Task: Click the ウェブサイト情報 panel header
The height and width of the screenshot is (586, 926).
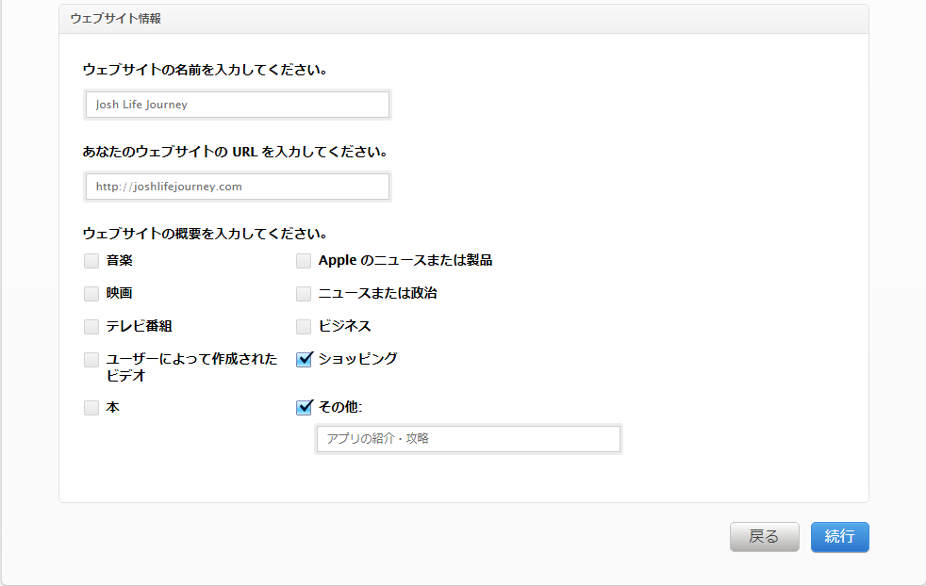Action: pyautogui.click(x=463, y=19)
